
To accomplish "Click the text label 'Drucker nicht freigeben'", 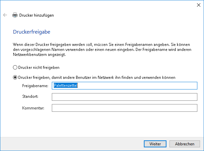I will [39, 68].
